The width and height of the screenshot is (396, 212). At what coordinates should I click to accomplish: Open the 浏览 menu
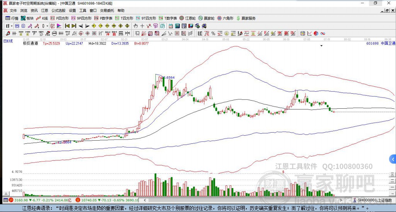pyautogui.click(x=24, y=10)
